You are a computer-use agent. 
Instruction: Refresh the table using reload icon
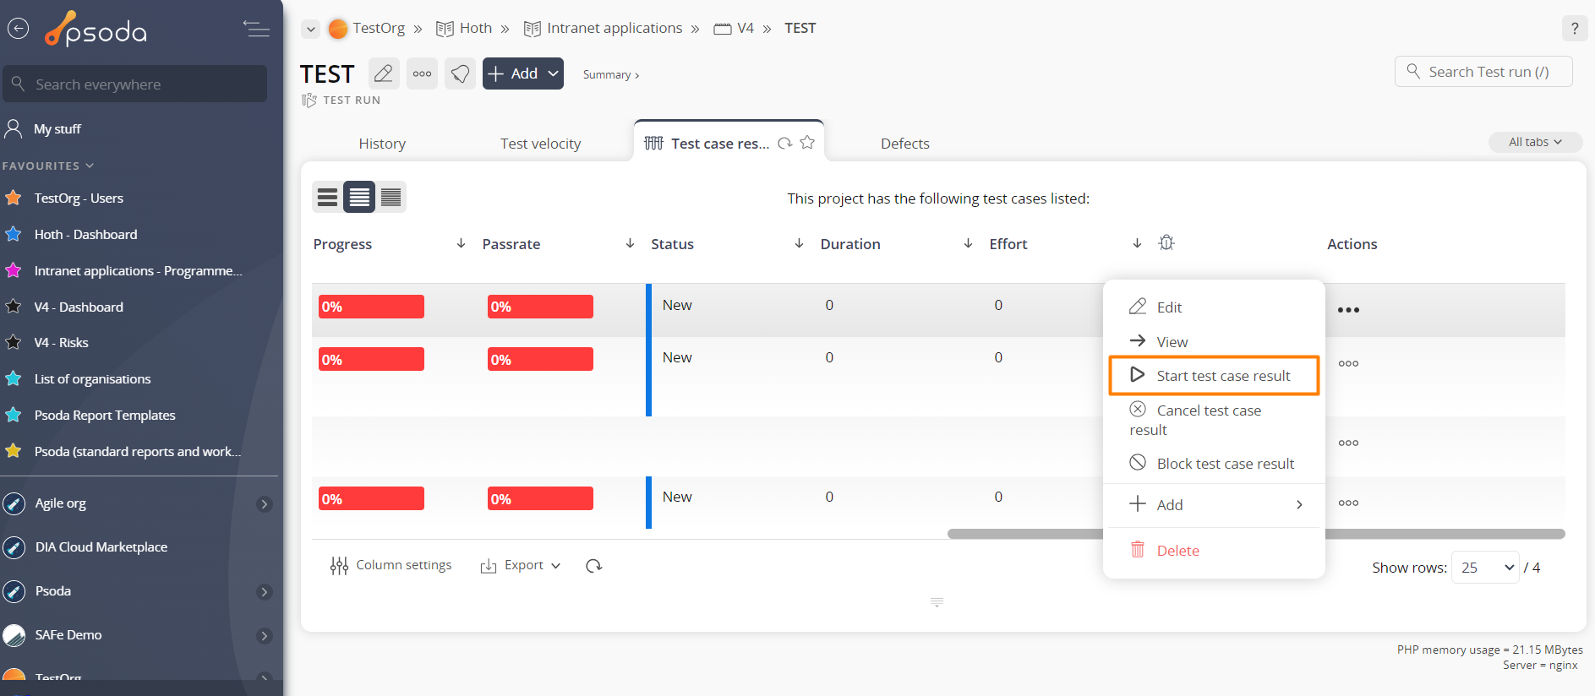[594, 565]
